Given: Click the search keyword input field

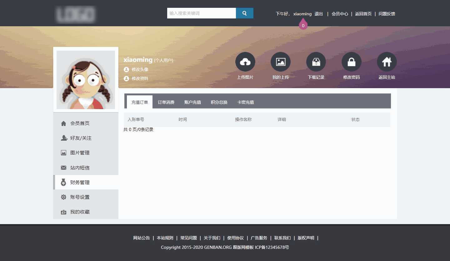Looking at the screenshot, I should (x=201, y=13).
